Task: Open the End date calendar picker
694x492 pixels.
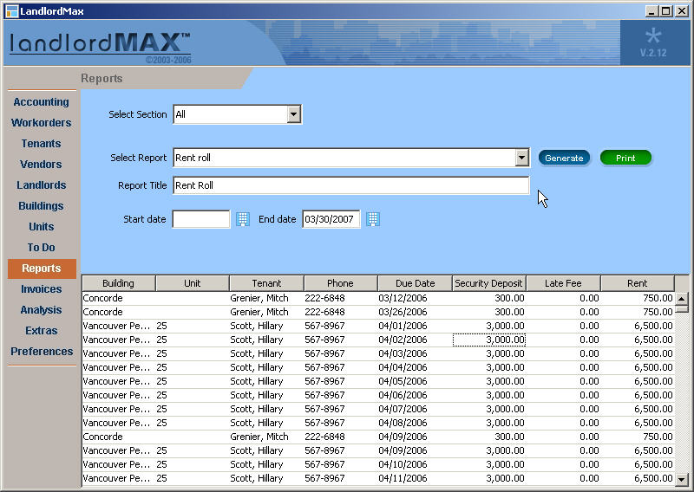Action: (x=373, y=219)
